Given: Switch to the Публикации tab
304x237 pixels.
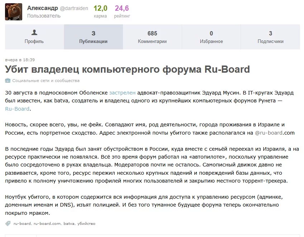Looking at the screenshot, I should 94,37.
